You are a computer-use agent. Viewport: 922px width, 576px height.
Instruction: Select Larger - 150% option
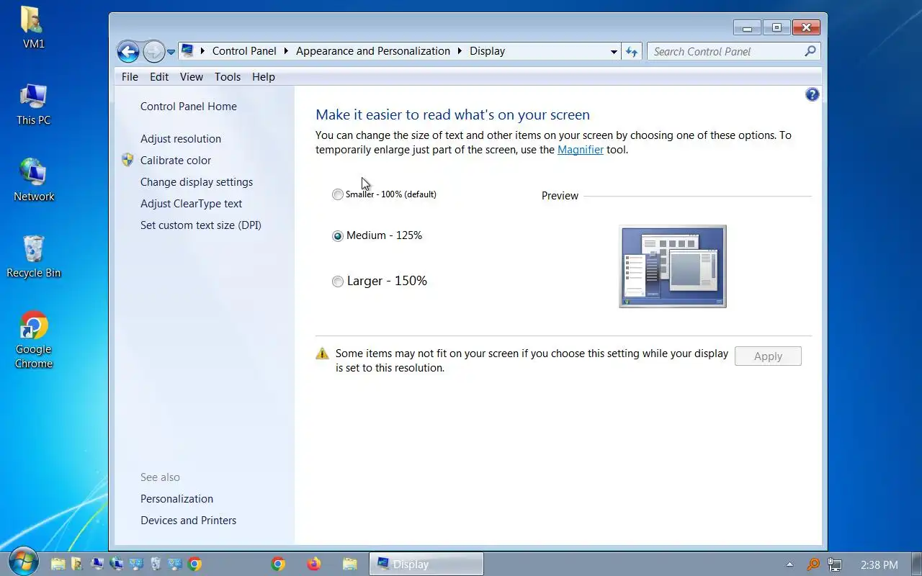point(380,281)
